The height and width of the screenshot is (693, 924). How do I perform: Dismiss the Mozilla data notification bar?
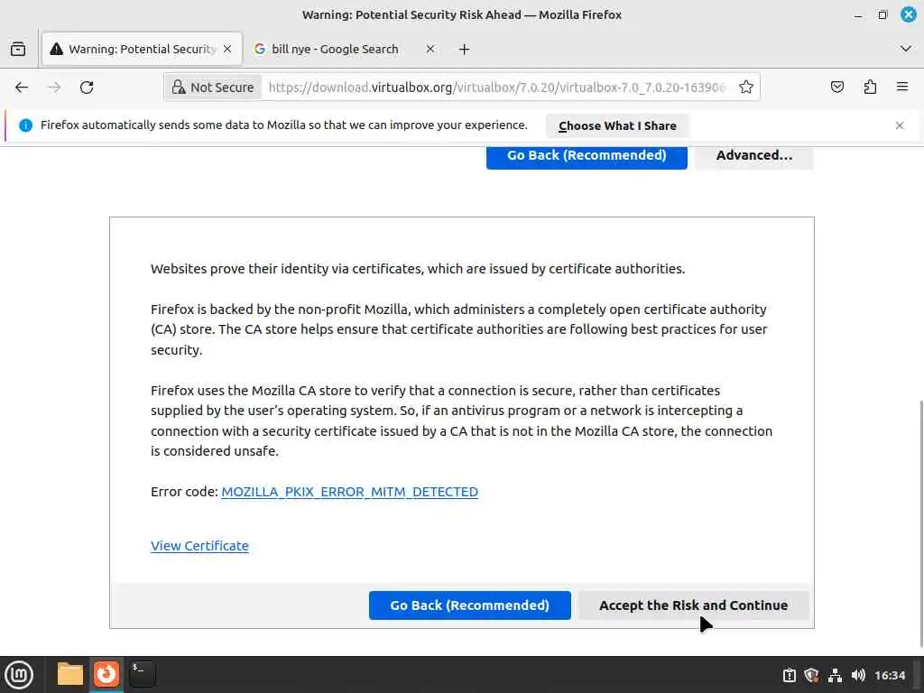click(x=900, y=125)
